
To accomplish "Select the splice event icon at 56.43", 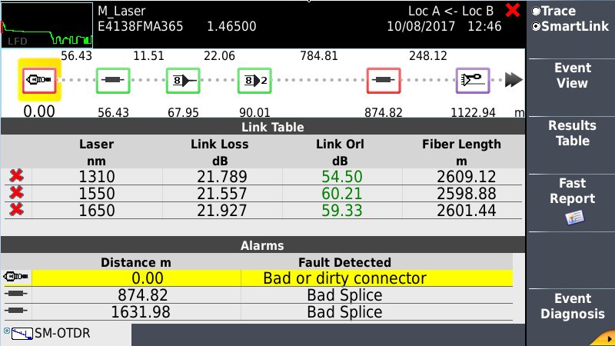I will pos(113,80).
